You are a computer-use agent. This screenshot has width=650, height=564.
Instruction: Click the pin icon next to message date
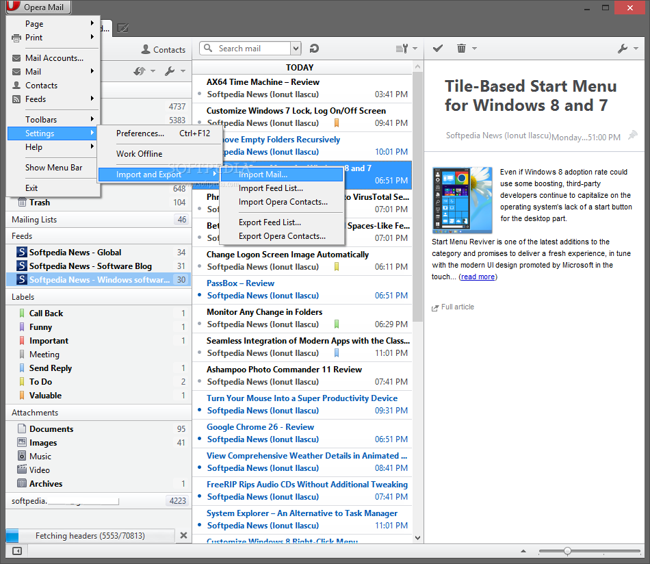pos(633,135)
